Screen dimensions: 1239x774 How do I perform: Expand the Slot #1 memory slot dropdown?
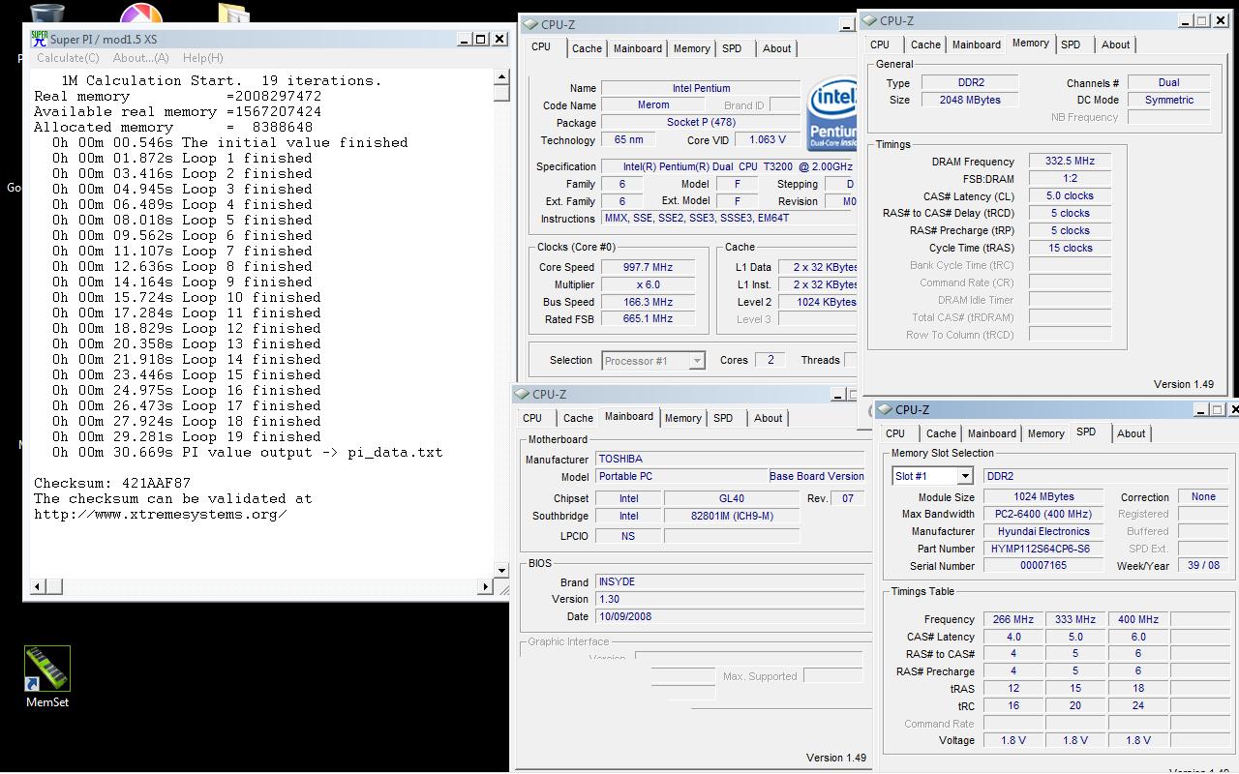point(964,476)
